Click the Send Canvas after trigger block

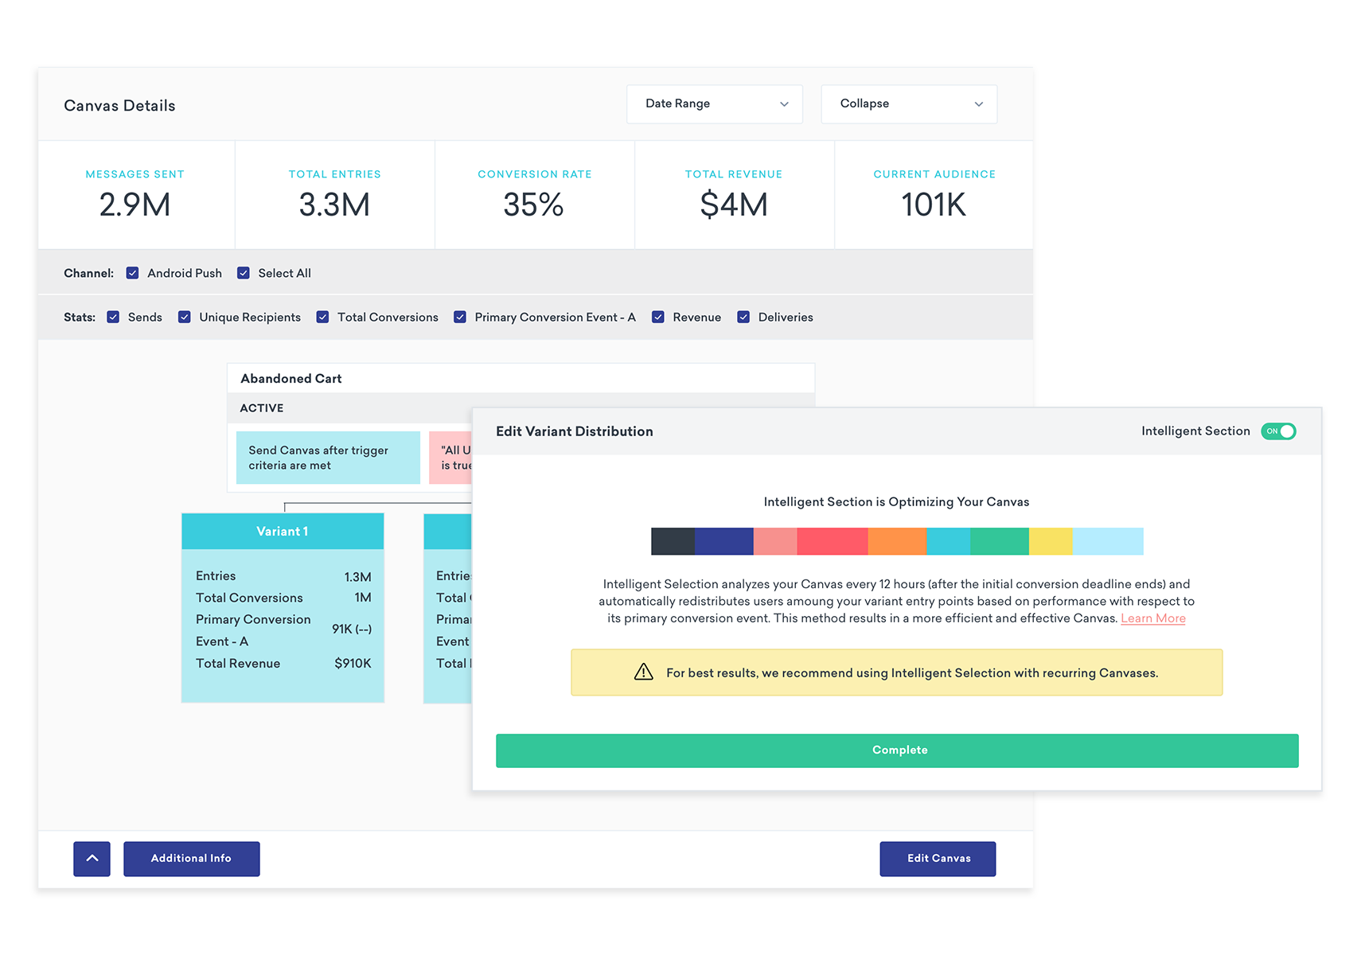(x=328, y=458)
